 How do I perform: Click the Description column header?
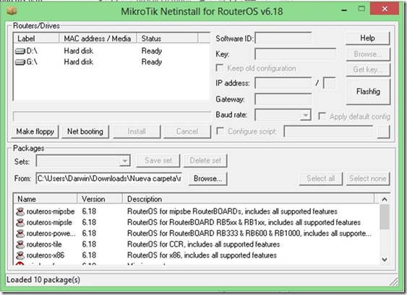point(249,199)
